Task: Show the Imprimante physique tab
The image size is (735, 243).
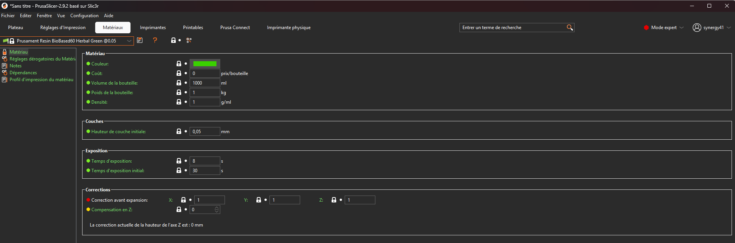Action: point(289,28)
